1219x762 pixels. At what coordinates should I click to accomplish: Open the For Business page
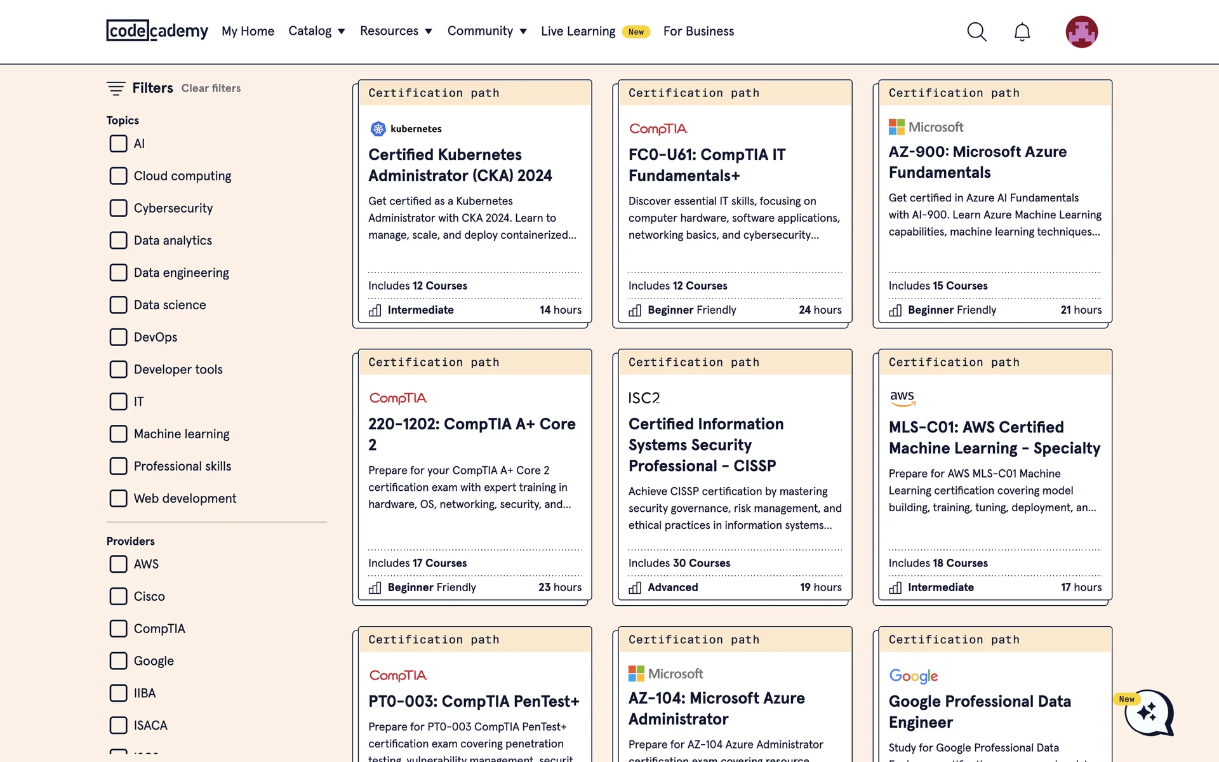click(x=698, y=31)
